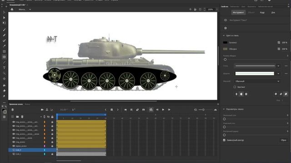Select the Selection arrow tool

pyautogui.click(x=4, y=12)
